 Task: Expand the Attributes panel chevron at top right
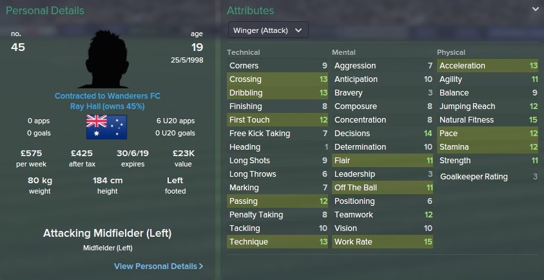click(x=535, y=10)
